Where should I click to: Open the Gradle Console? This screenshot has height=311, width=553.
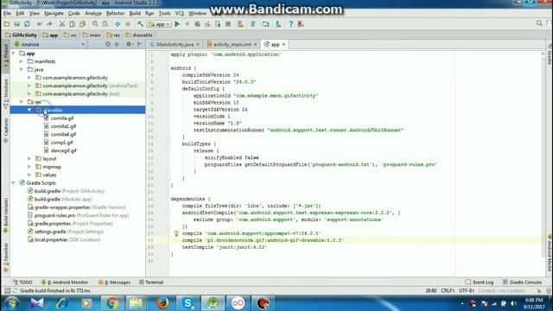(x=522, y=282)
